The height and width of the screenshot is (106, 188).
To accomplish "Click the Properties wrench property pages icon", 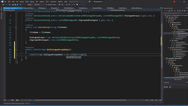I will (170, 87).
